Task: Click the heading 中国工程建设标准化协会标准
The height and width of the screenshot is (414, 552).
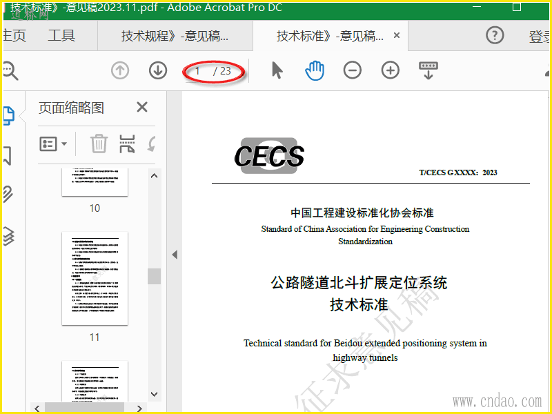Action: (362, 213)
